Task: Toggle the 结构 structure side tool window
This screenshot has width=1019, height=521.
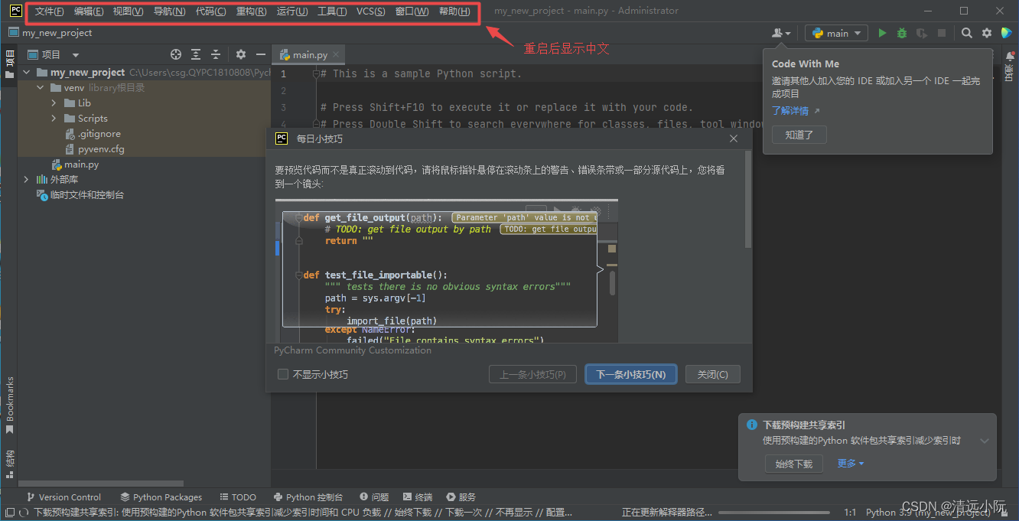Action: click(9, 464)
